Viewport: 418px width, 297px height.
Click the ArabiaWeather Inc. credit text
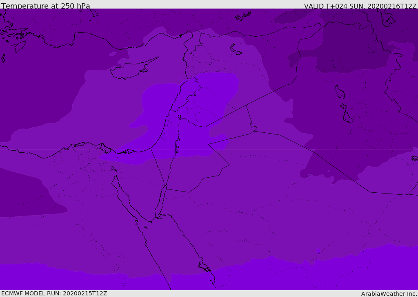389,293
